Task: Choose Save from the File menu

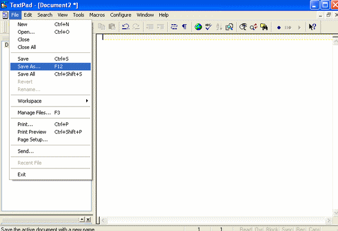Action: tap(51, 59)
